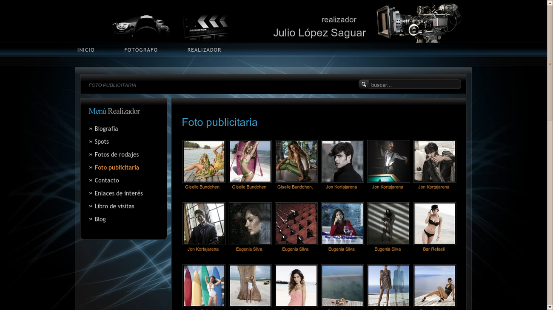Open Jon Kortajarena pool table thumbnail
Screen dimensions: 553x310
pos(388,162)
